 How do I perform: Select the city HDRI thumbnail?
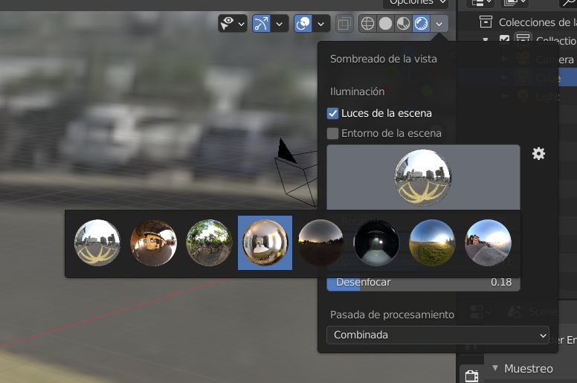pyautogui.click(x=97, y=243)
